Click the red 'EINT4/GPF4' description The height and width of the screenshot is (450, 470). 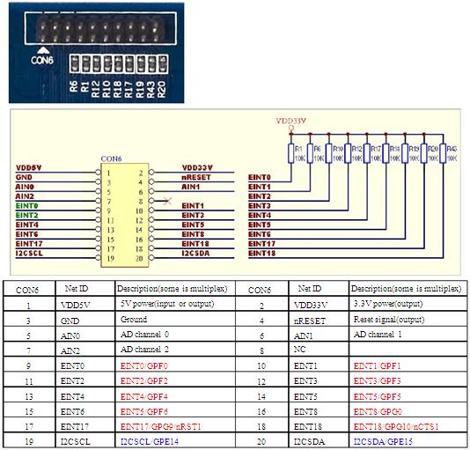tap(144, 396)
